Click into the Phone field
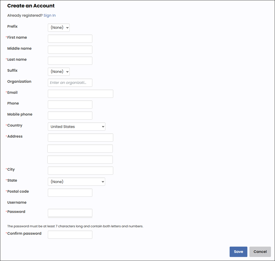The width and height of the screenshot is (275, 261). (x=70, y=105)
